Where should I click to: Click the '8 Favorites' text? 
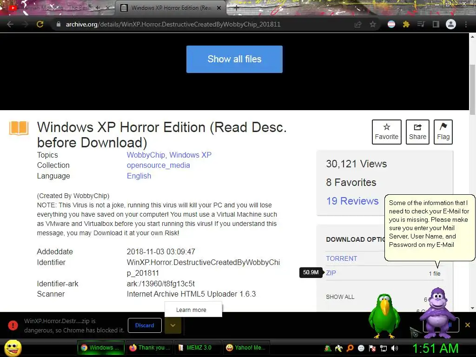351,182
